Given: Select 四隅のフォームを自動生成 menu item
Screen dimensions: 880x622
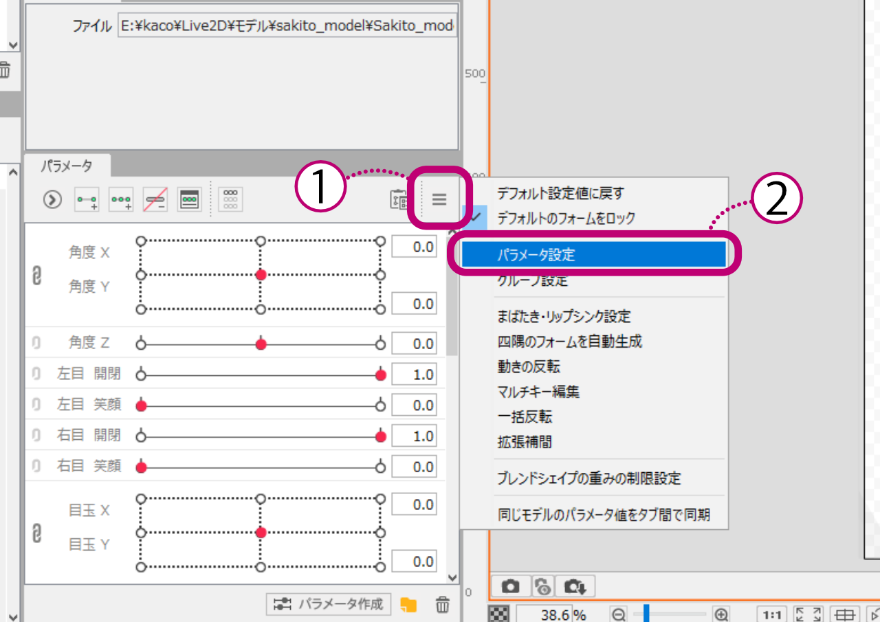Looking at the screenshot, I should (x=594, y=341).
